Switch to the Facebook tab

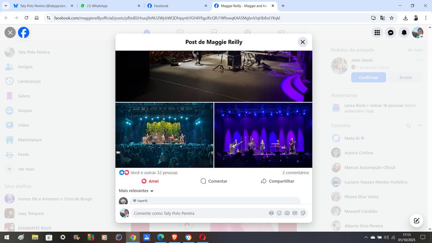177,6
